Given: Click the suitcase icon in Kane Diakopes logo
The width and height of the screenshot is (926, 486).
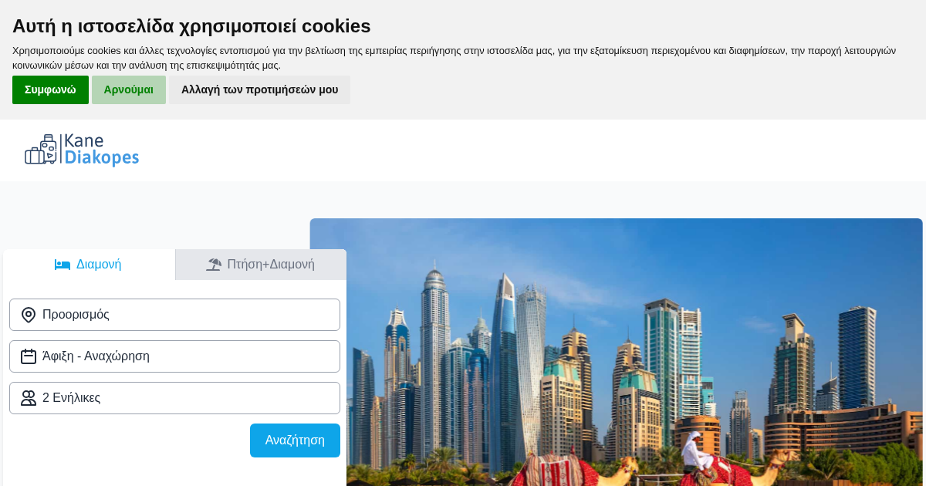Looking at the screenshot, I should pos(42,150).
